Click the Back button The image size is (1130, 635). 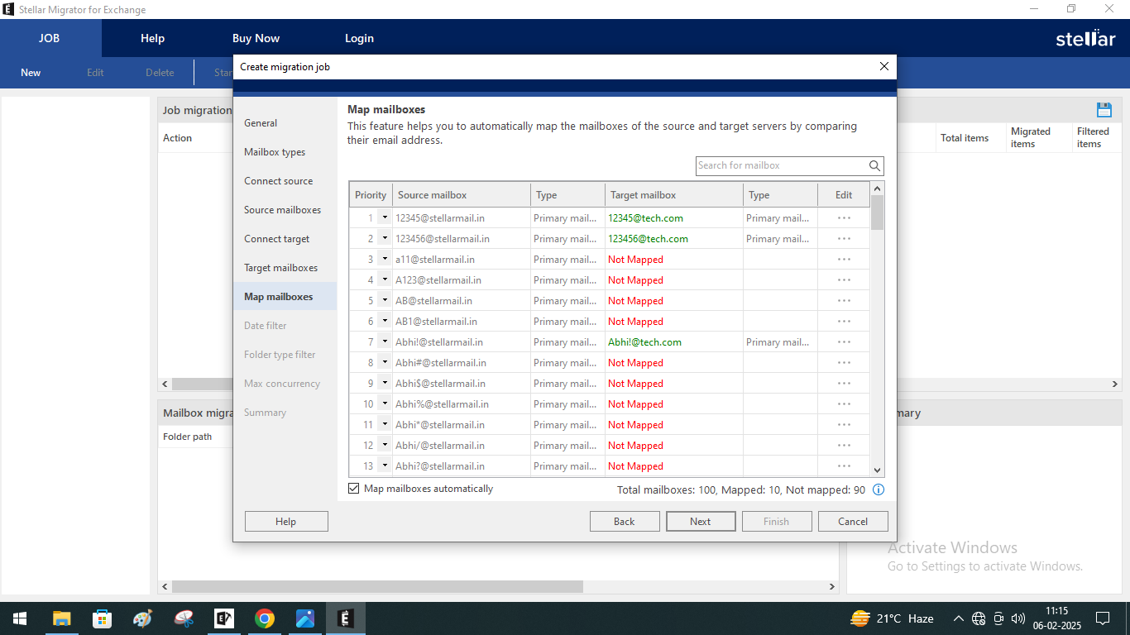pyautogui.click(x=625, y=522)
